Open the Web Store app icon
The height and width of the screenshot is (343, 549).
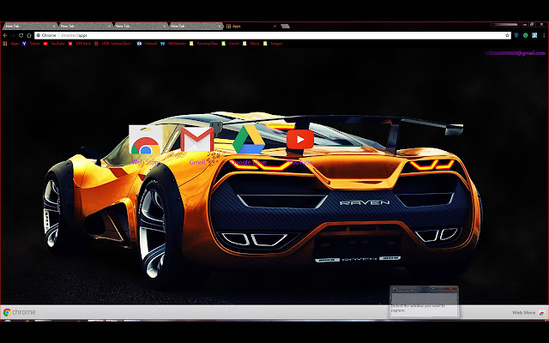tap(146, 140)
